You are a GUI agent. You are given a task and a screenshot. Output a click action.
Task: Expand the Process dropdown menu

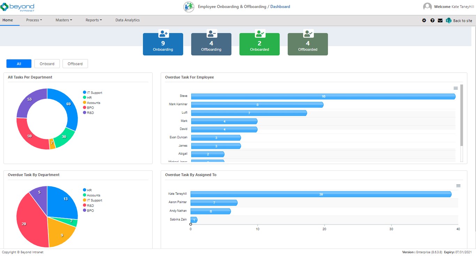pyautogui.click(x=34, y=20)
